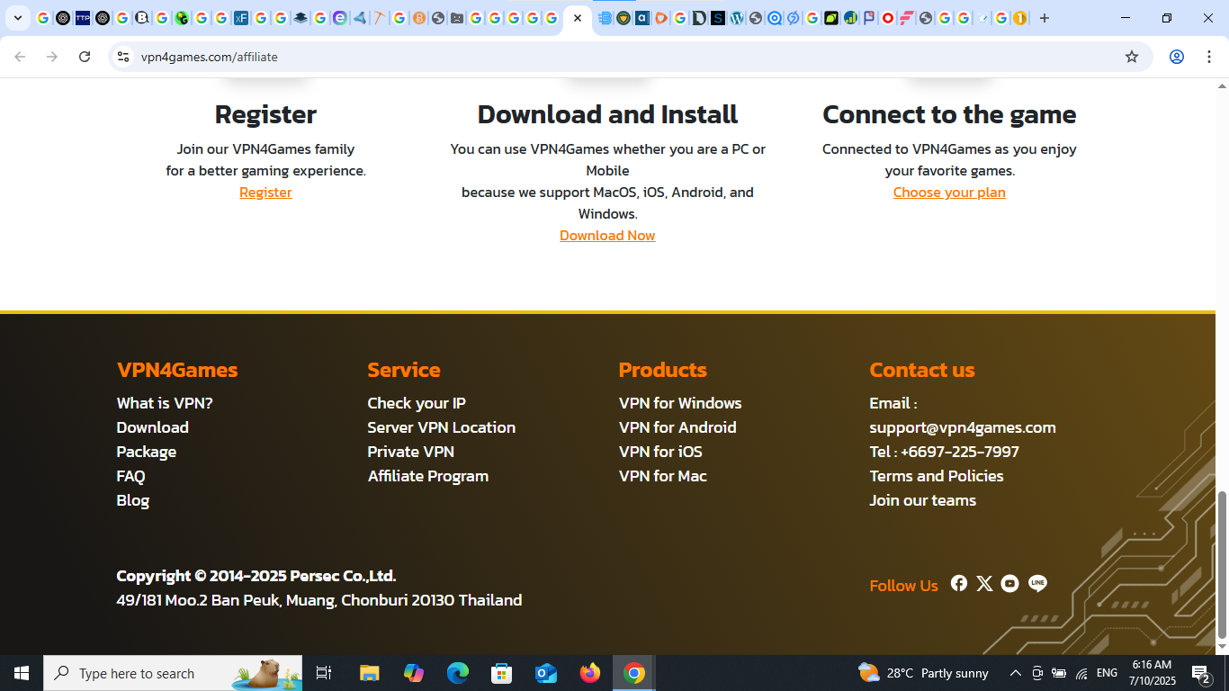The height and width of the screenshot is (691, 1229).
Task: Open VPN4Games Facebook page icon
Action: click(x=959, y=584)
